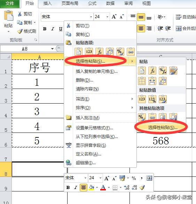Click paste formulas fx icon in context menu paste options
This screenshot has width=196, height=204.
pos(100,52)
